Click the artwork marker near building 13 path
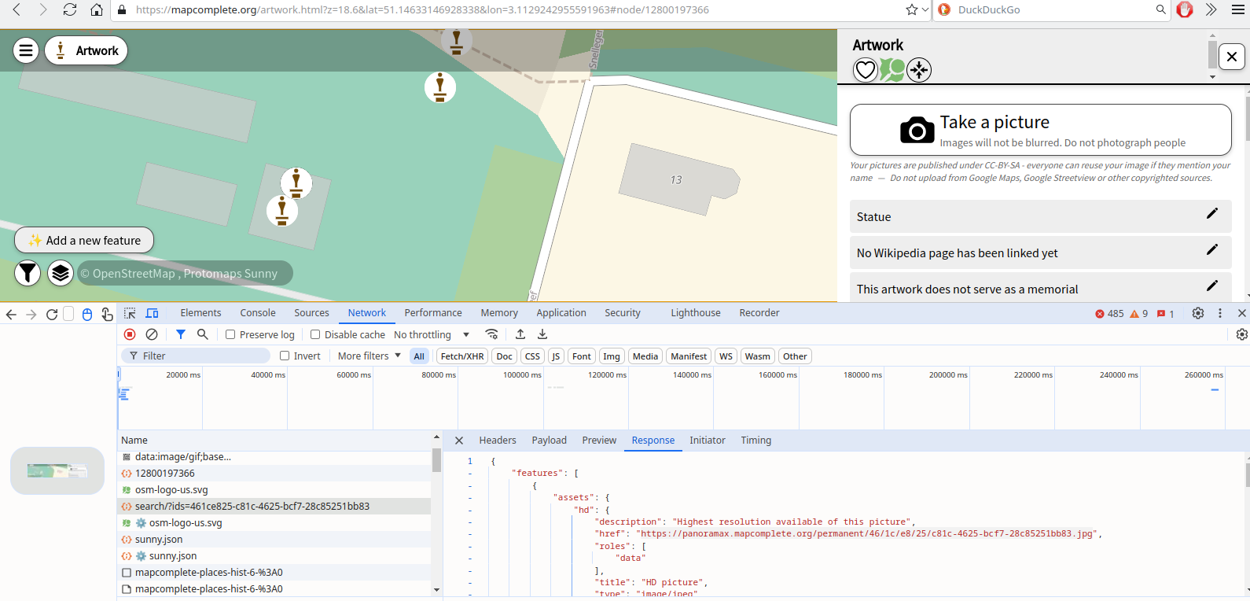The height and width of the screenshot is (601, 1250). click(x=440, y=87)
